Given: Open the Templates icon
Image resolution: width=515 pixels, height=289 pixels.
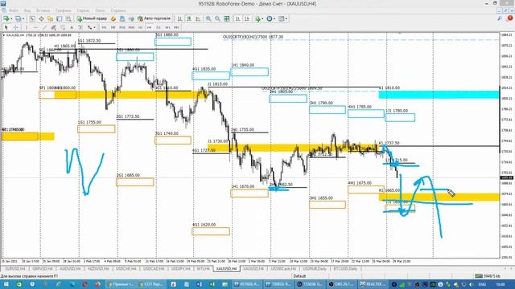Looking at the screenshot, I should 281,18.
